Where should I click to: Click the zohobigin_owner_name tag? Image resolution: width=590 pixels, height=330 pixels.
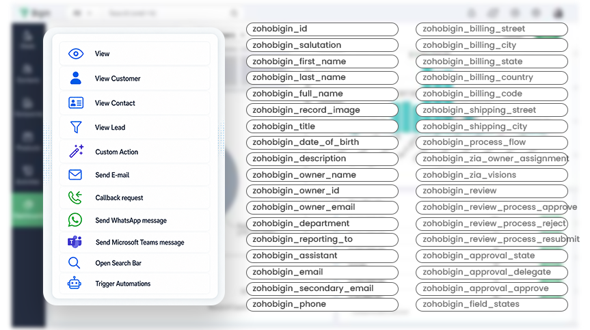click(x=322, y=175)
